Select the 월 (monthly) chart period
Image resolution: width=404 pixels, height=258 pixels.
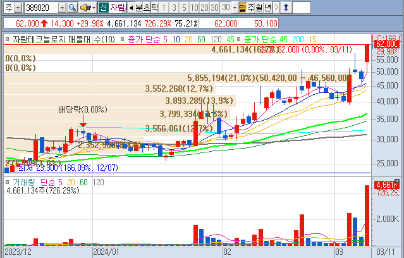(x=259, y=8)
